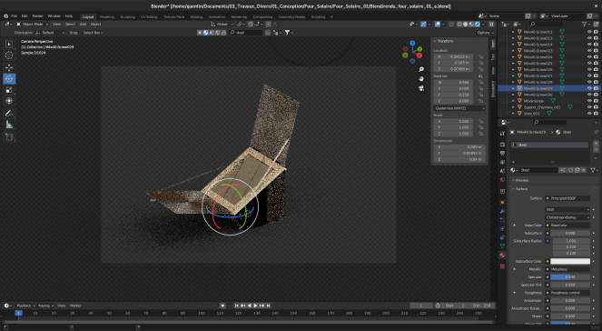Open the Quaternion (WXYZ) rotation mode dropdown
Viewport: 602px width, 331px height.
pyautogui.click(x=459, y=108)
